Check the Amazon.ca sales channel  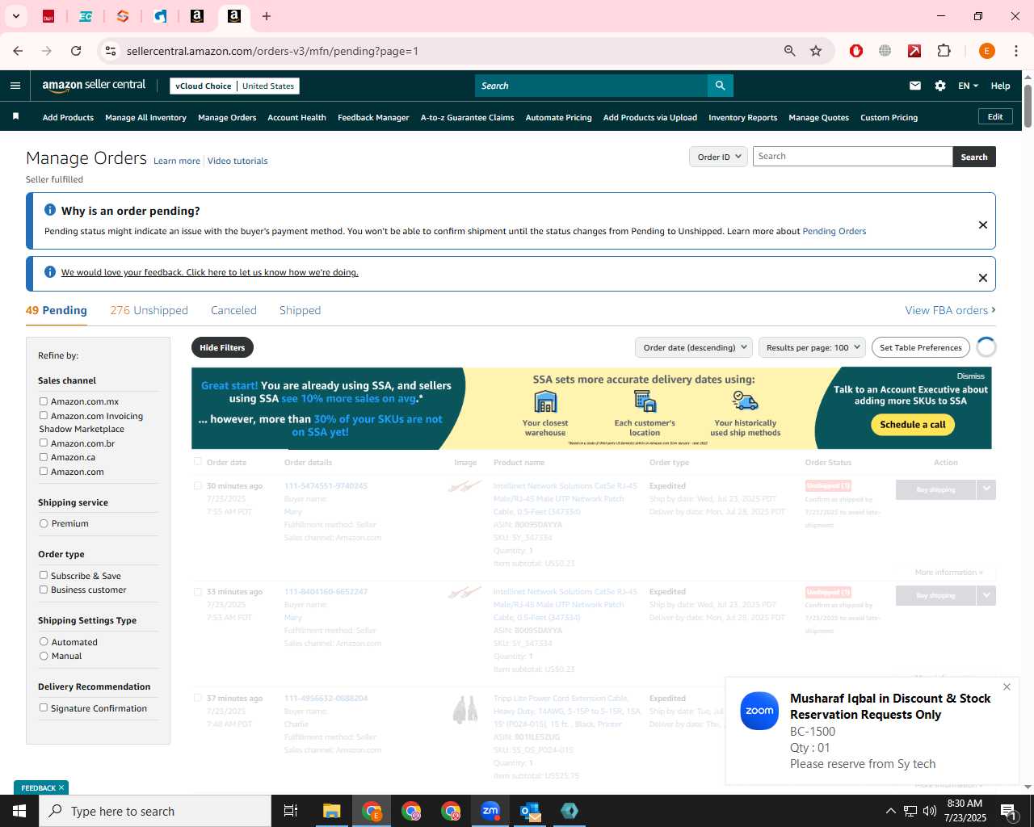44,457
